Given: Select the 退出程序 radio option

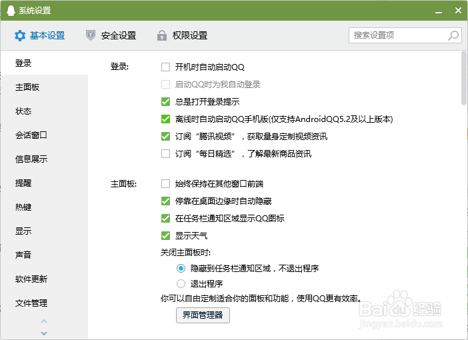Looking at the screenshot, I should click(x=181, y=283).
